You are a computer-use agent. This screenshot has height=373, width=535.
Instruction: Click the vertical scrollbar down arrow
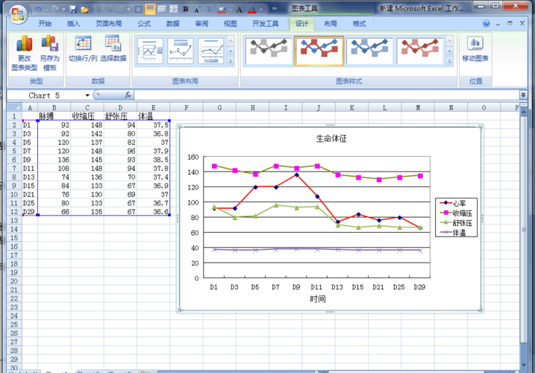523,366
